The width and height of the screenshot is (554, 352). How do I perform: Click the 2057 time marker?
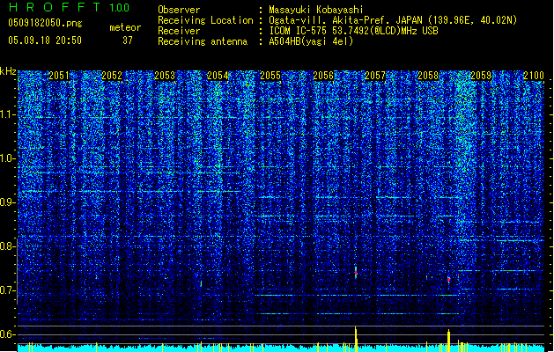[375, 76]
